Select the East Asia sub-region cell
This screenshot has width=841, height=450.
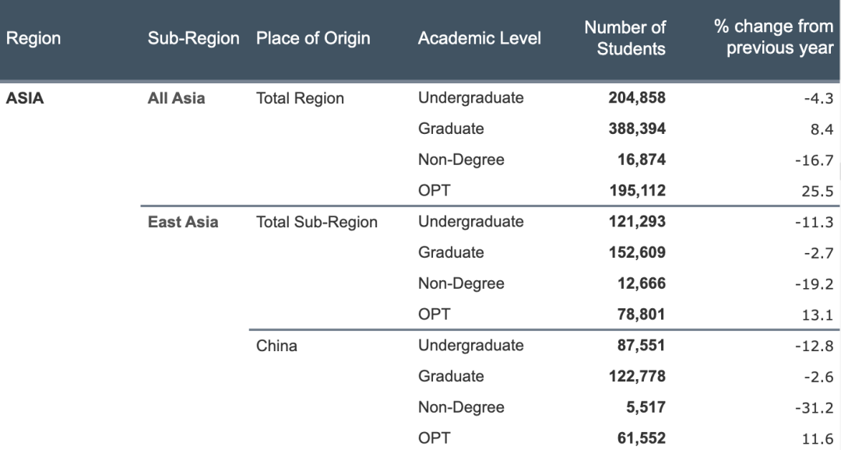pos(183,222)
